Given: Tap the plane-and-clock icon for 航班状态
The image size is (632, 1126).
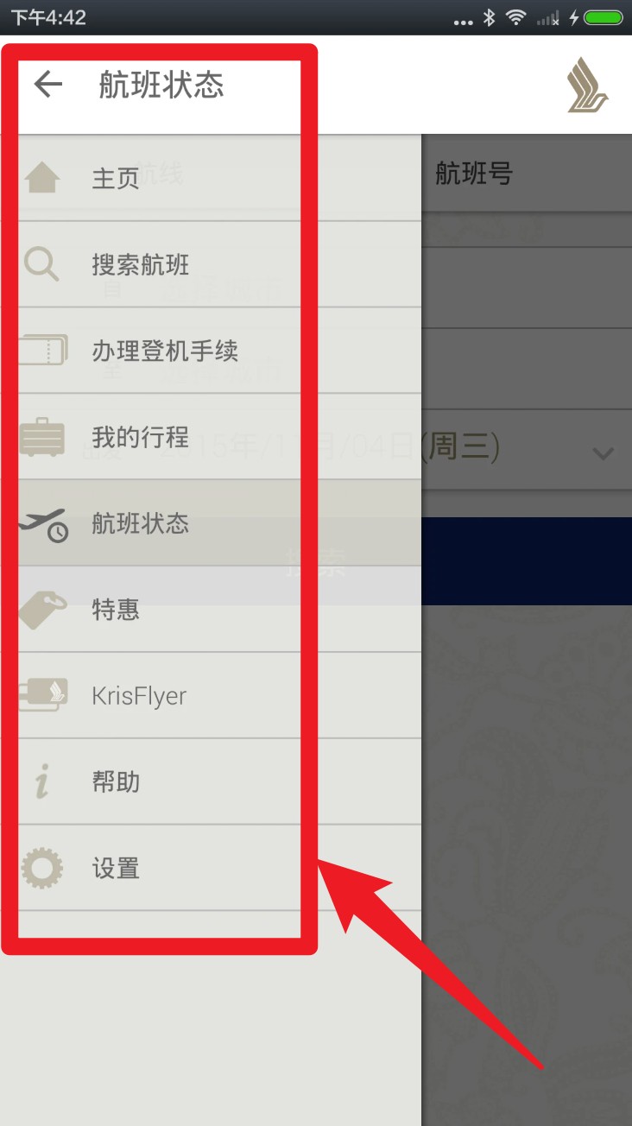Looking at the screenshot, I should tap(43, 524).
